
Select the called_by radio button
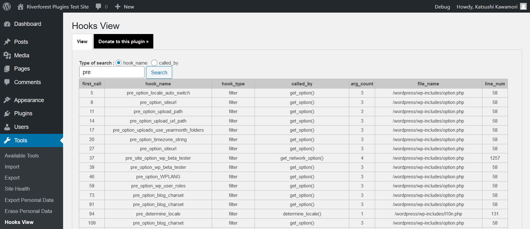[154, 63]
